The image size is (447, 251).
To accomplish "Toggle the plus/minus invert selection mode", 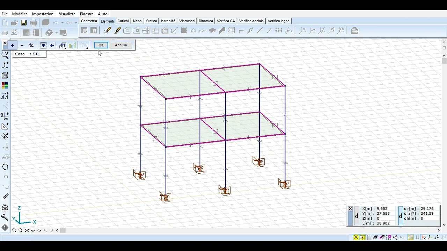I will tap(31, 45).
